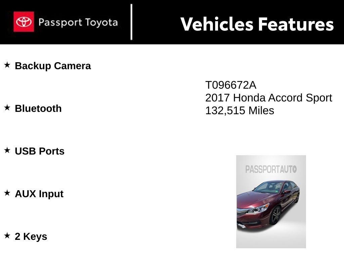Click the front wheel of the pictured car
The image size is (344, 258).
(x=275, y=215)
